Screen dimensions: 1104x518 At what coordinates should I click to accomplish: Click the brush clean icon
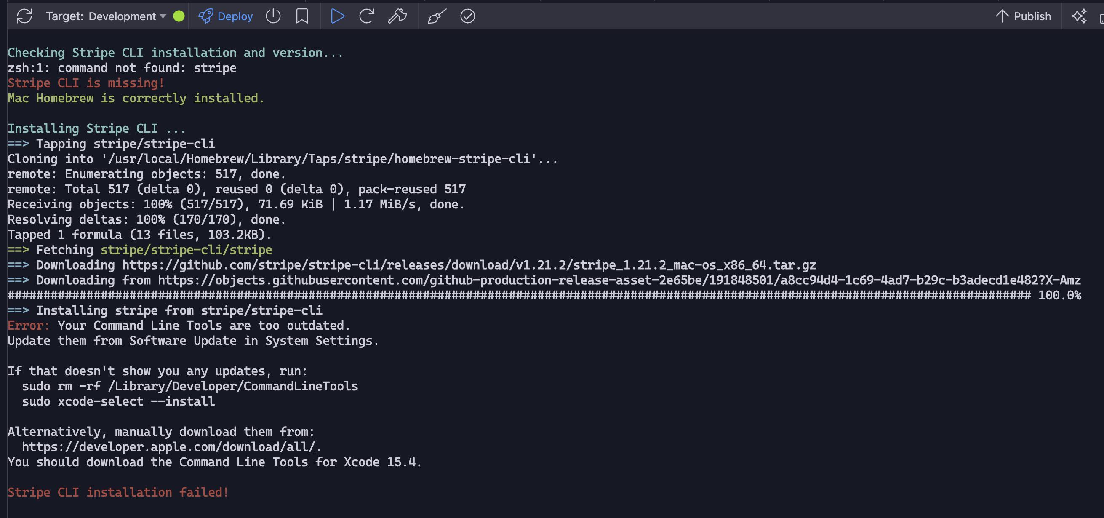pyautogui.click(x=437, y=16)
